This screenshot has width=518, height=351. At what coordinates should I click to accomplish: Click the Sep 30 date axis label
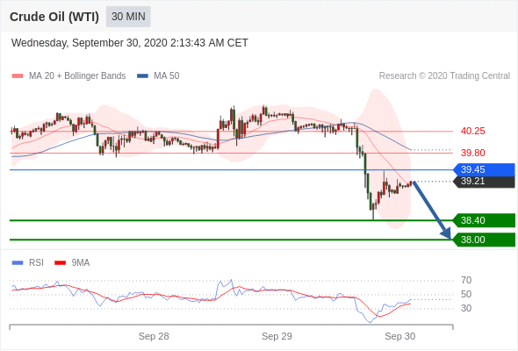point(400,336)
